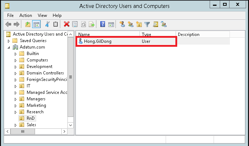Select the Builtin folder label

(33, 54)
